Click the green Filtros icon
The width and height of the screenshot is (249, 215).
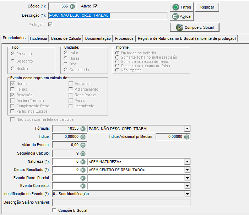175,7
